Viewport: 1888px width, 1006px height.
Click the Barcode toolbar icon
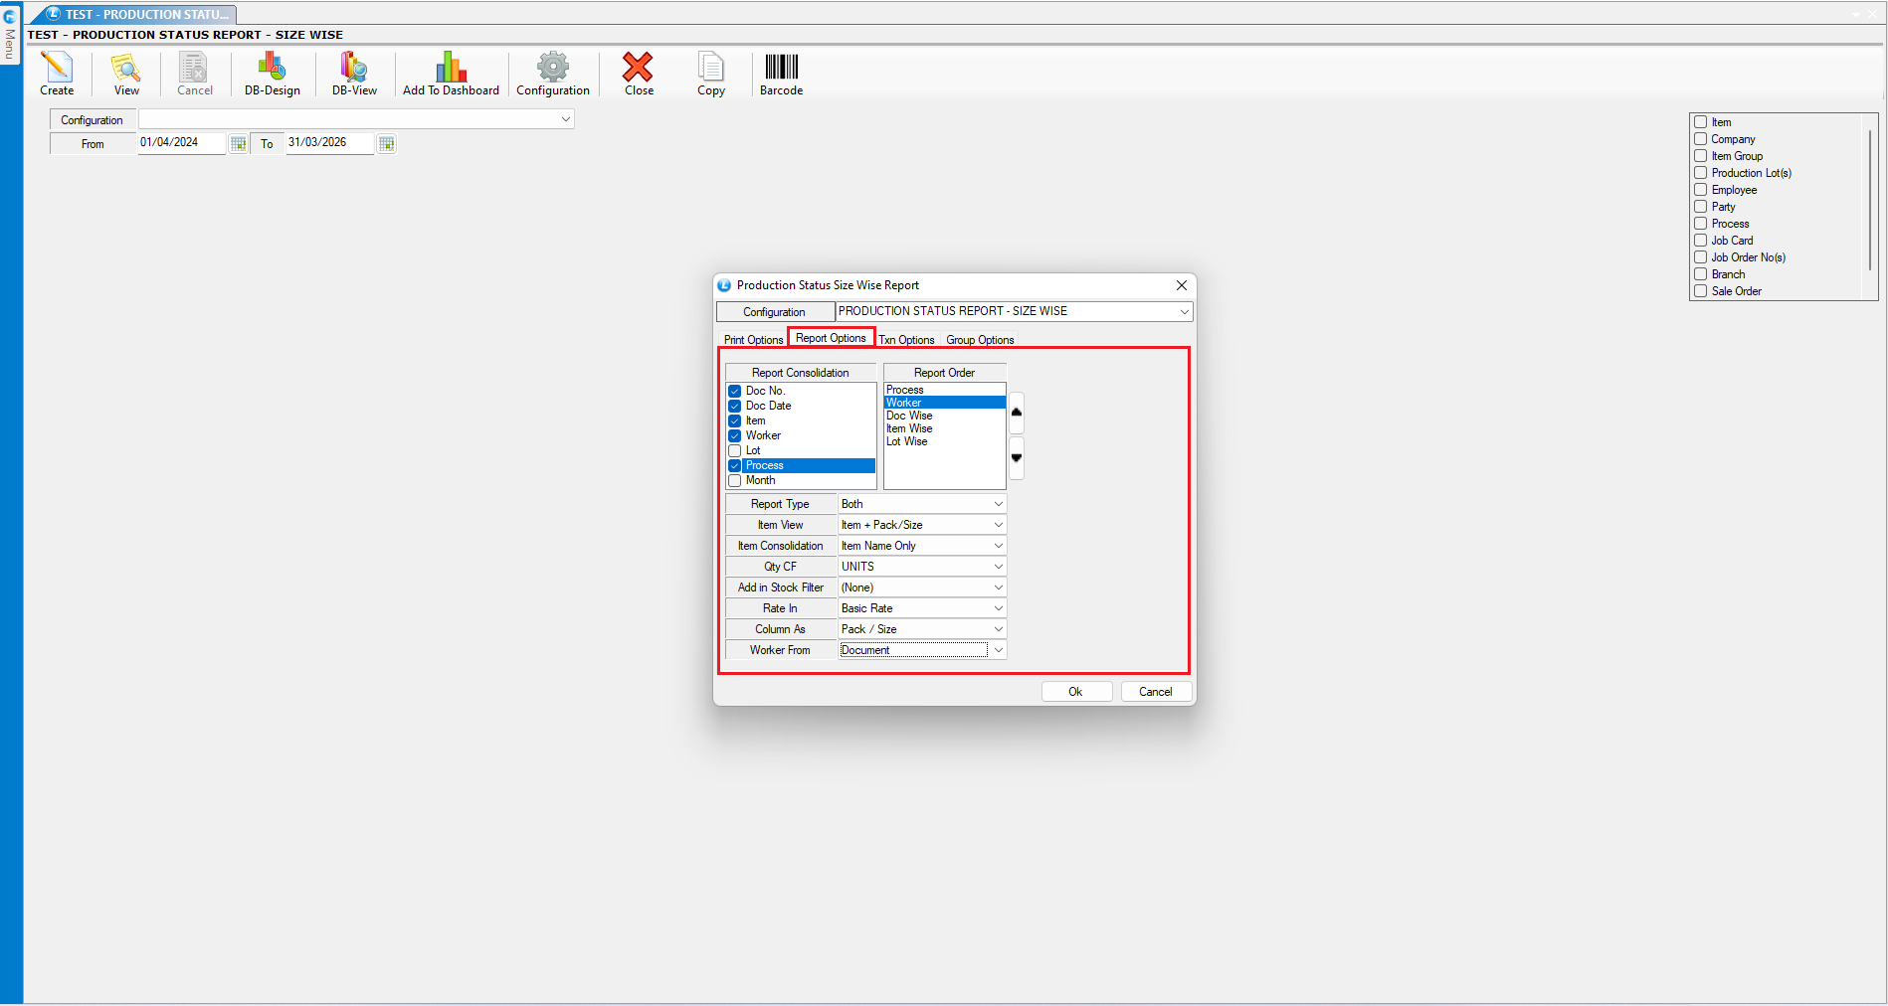tap(781, 68)
